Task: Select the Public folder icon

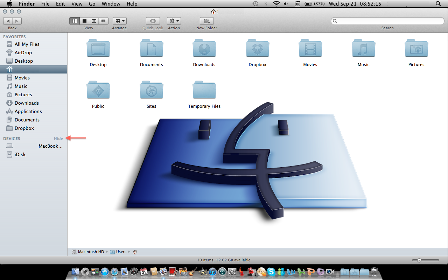Action: 98,90
